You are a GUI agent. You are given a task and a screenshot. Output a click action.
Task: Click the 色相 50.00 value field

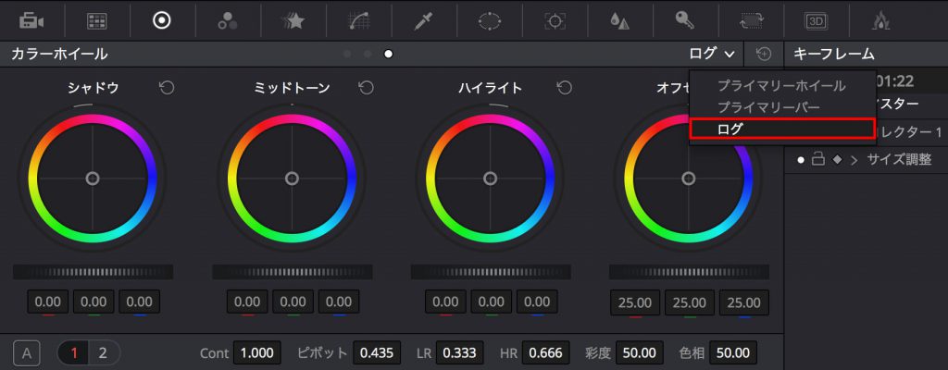733,353
